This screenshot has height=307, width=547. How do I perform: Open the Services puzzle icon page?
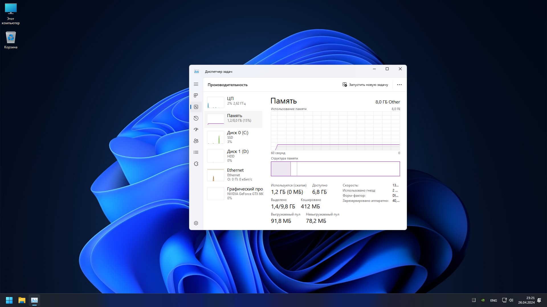[196, 164]
